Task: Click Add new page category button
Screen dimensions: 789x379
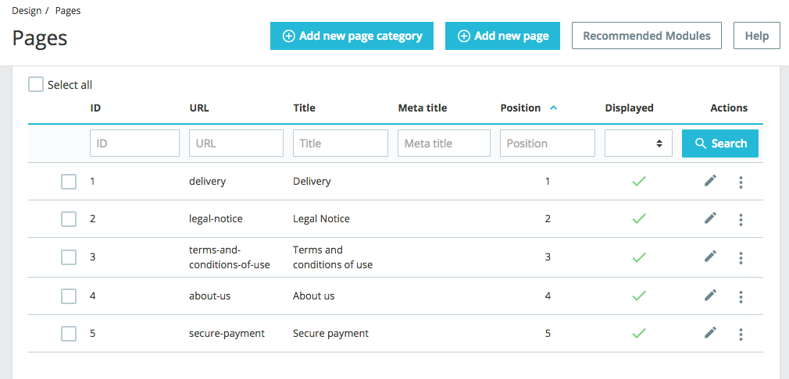Action: 352,36
